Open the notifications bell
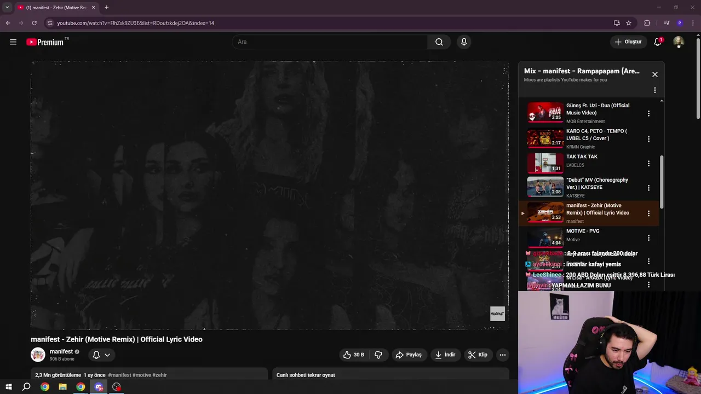Screen dimensions: 701x394 (x=658, y=42)
